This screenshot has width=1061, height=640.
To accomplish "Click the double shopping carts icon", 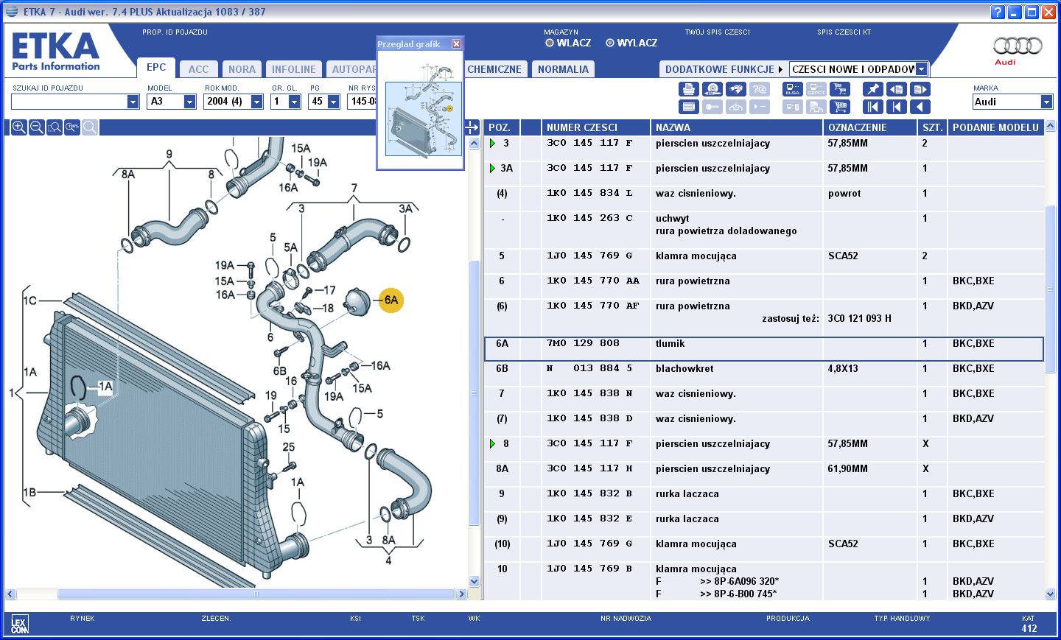I will [x=839, y=89].
